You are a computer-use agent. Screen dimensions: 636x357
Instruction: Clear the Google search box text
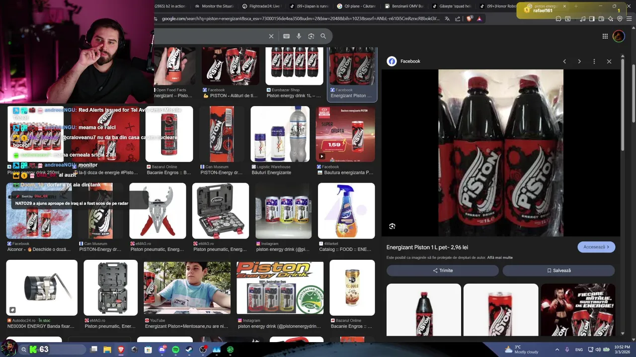pos(271,36)
